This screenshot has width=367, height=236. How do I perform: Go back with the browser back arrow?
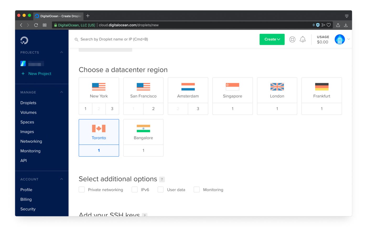coord(21,25)
